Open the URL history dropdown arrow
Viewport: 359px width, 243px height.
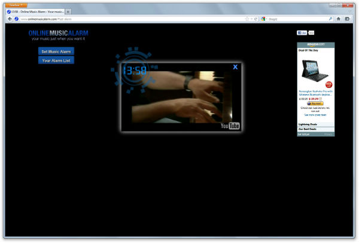pos(252,19)
